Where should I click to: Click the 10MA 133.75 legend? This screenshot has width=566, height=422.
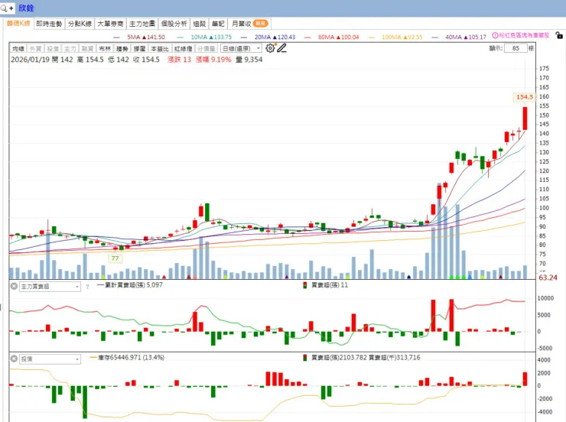(205, 37)
